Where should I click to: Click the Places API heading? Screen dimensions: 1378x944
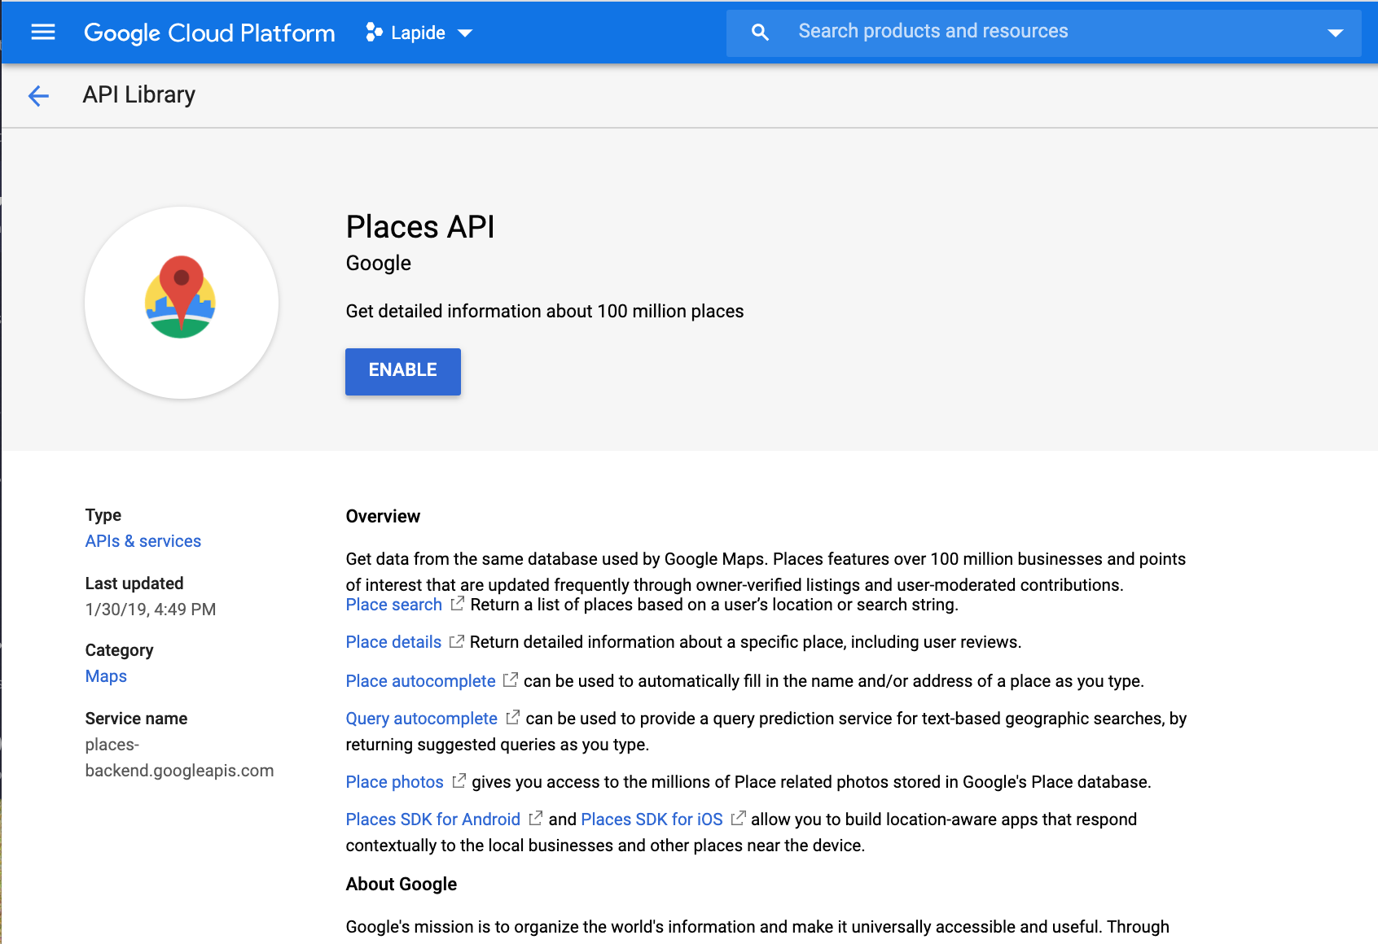420,227
